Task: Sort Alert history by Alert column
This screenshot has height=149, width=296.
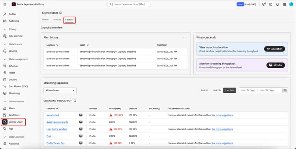Action: coord(84,45)
